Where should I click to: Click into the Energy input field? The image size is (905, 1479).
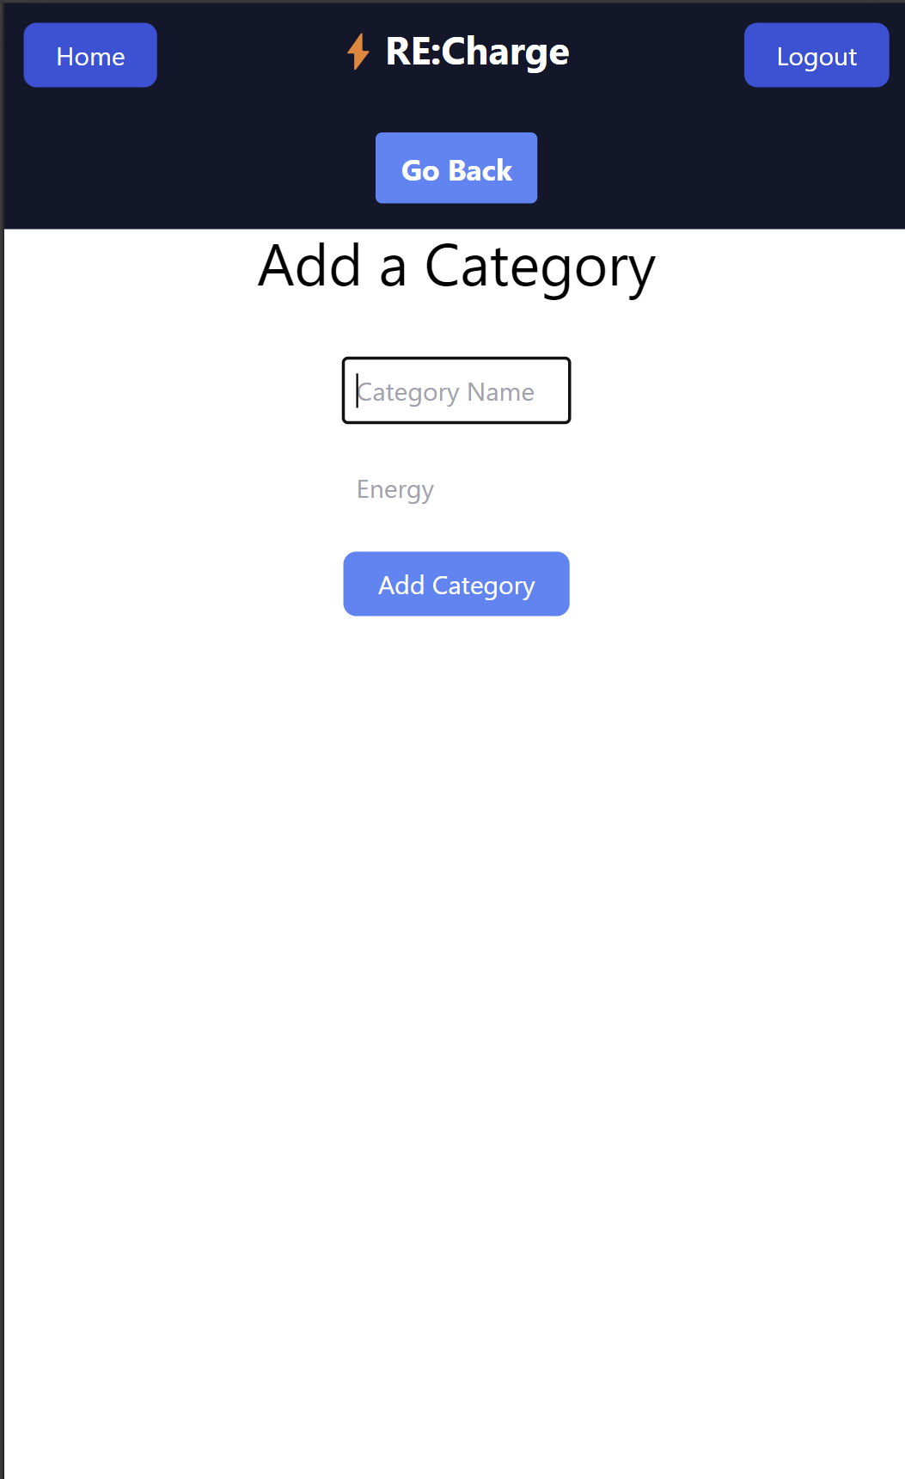pyautogui.click(x=456, y=488)
